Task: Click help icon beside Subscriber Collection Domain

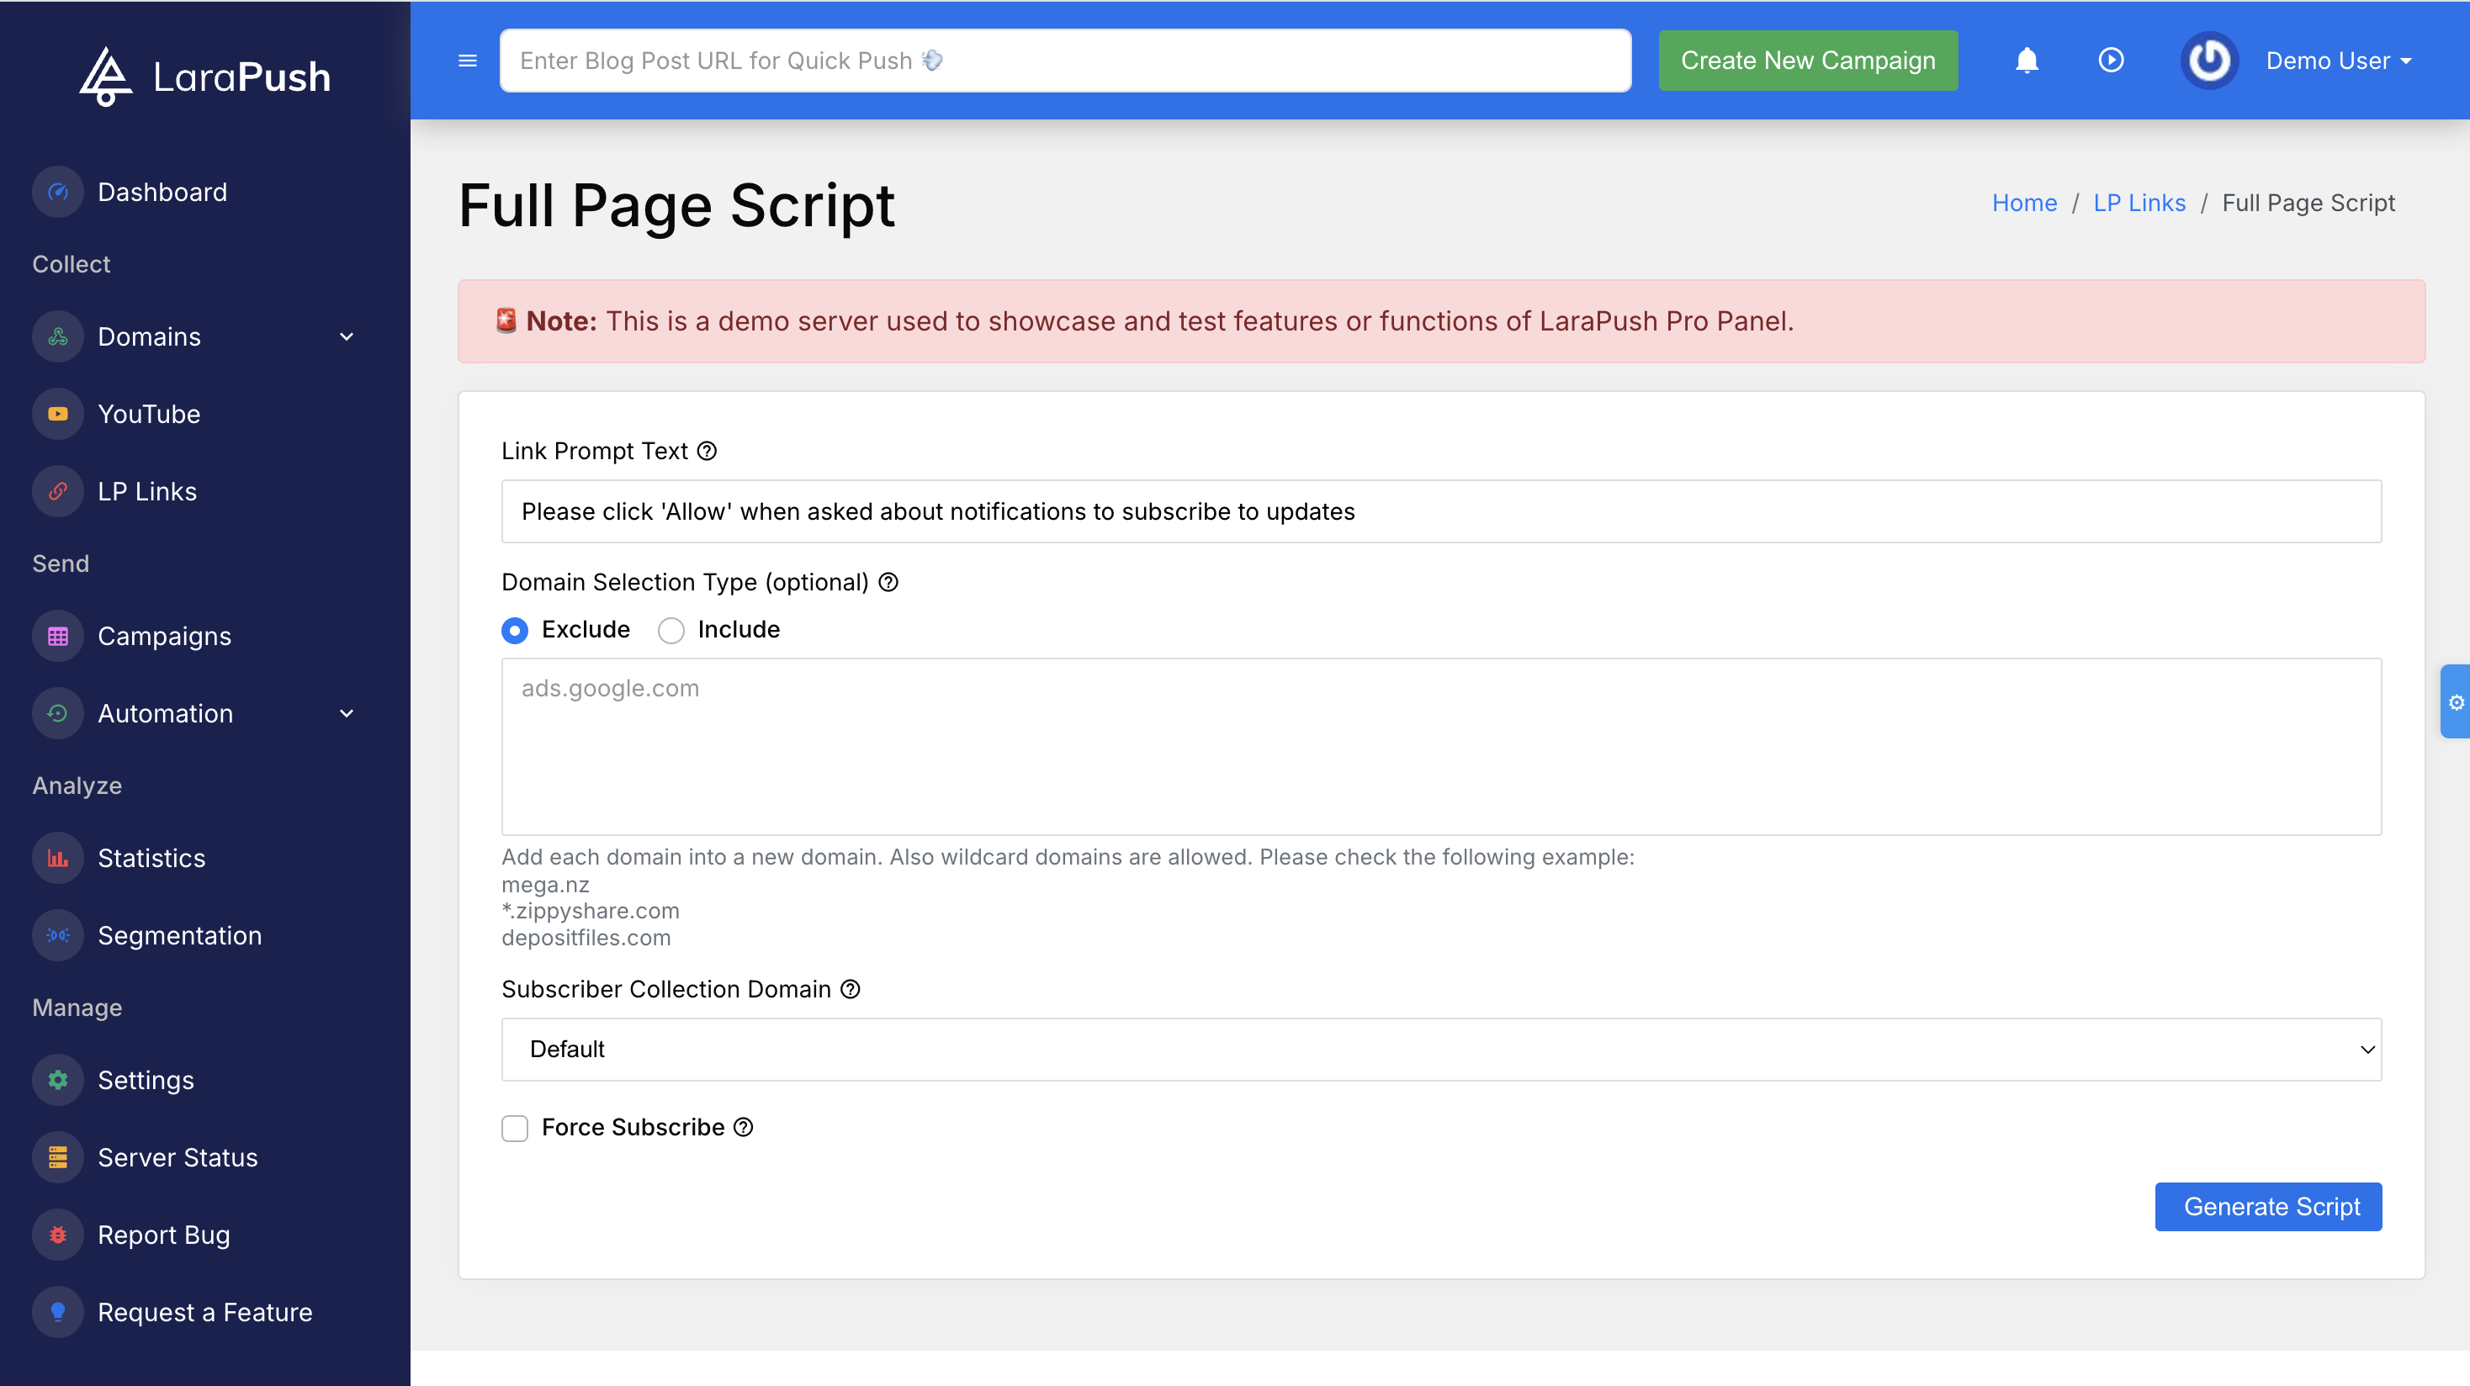Action: tap(851, 989)
